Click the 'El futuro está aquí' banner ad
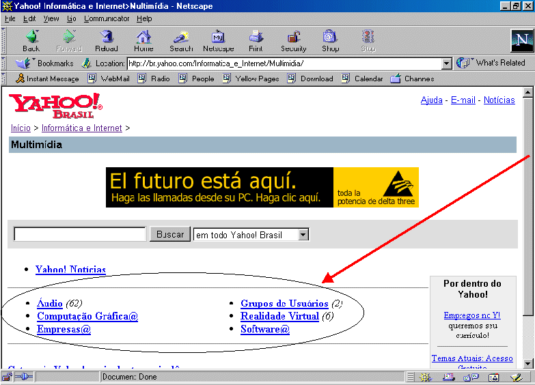 (262, 187)
